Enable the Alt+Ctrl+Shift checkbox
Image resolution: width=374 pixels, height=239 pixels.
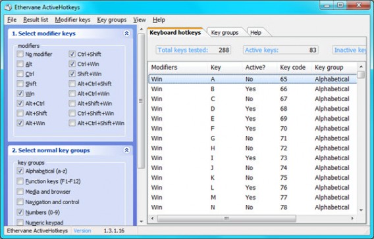[x=72, y=83]
